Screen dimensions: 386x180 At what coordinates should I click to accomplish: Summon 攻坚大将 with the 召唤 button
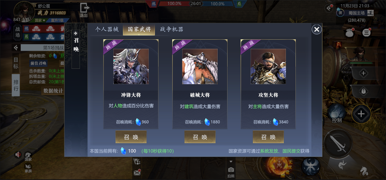(268, 137)
